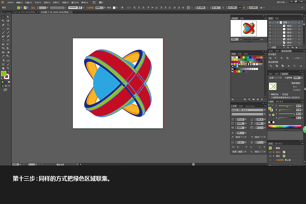The width and height of the screenshot is (306, 204).
Task: Open the language 英语: 美国 dropdown
Action: (239, 152)
